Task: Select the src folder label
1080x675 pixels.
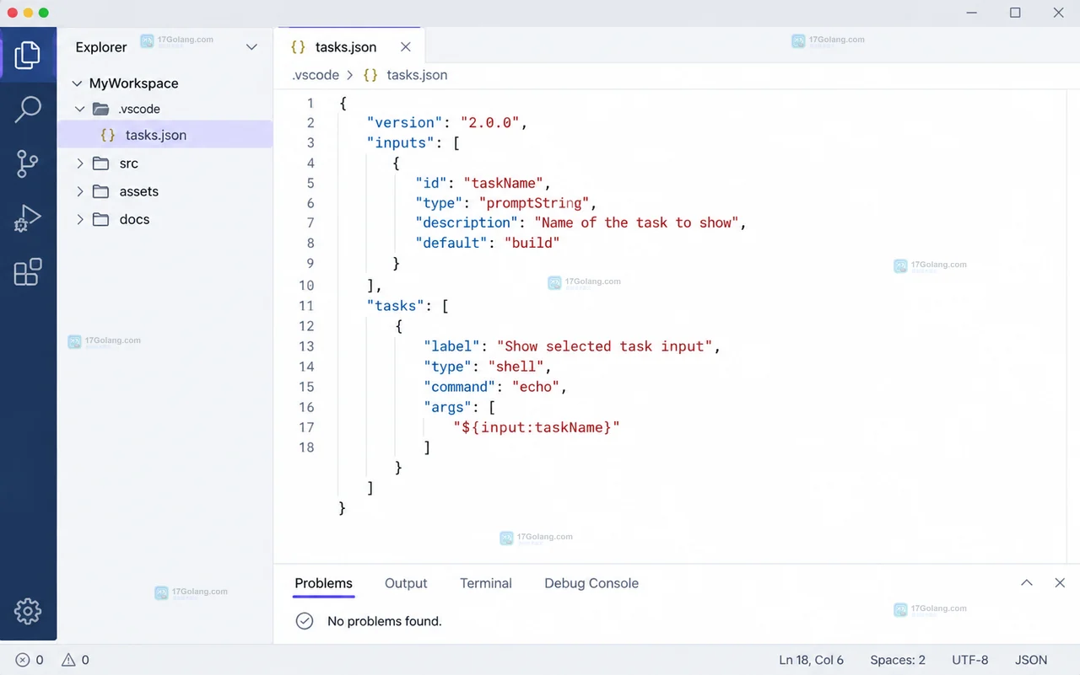Action: (x=128, y=163)
